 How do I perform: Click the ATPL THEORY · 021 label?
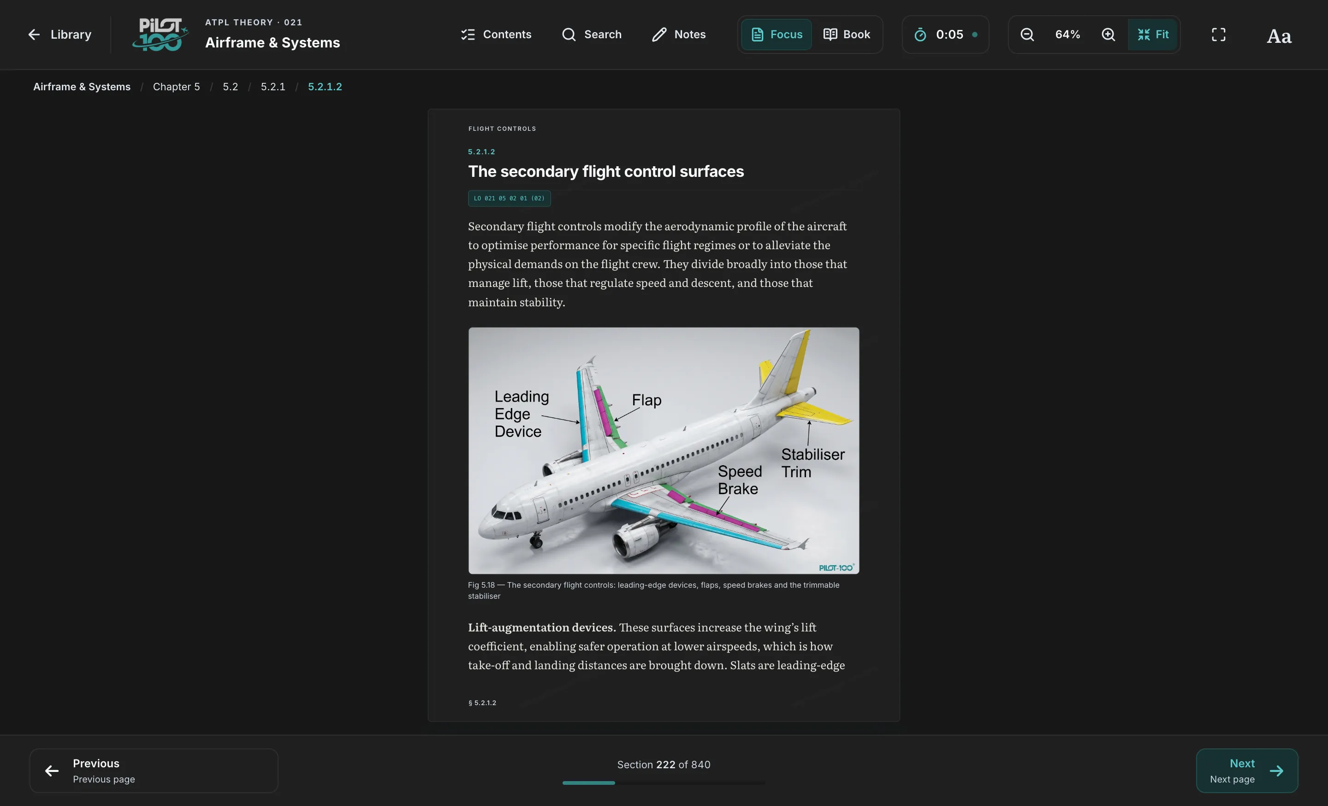tap(253, 22)
